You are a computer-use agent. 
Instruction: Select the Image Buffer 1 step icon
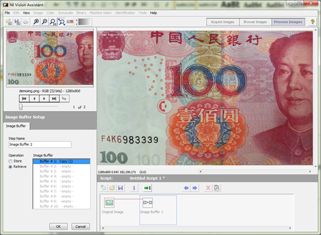pyautogui.click(x=148, y=203)
